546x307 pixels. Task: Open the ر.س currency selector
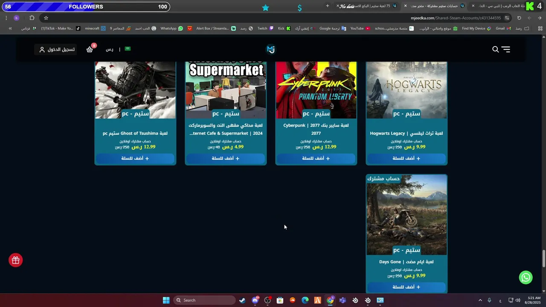[x=110, y=49]
